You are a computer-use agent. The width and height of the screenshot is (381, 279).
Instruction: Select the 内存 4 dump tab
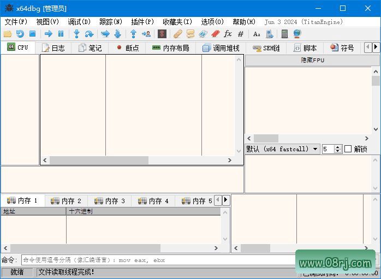pos(153,201)
